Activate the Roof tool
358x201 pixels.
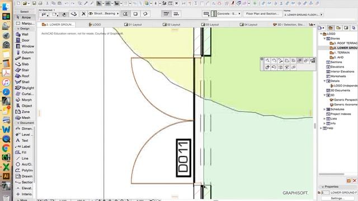(25, 76)
